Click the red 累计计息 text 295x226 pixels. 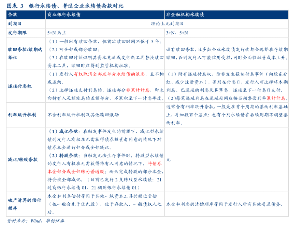[275, 98]
